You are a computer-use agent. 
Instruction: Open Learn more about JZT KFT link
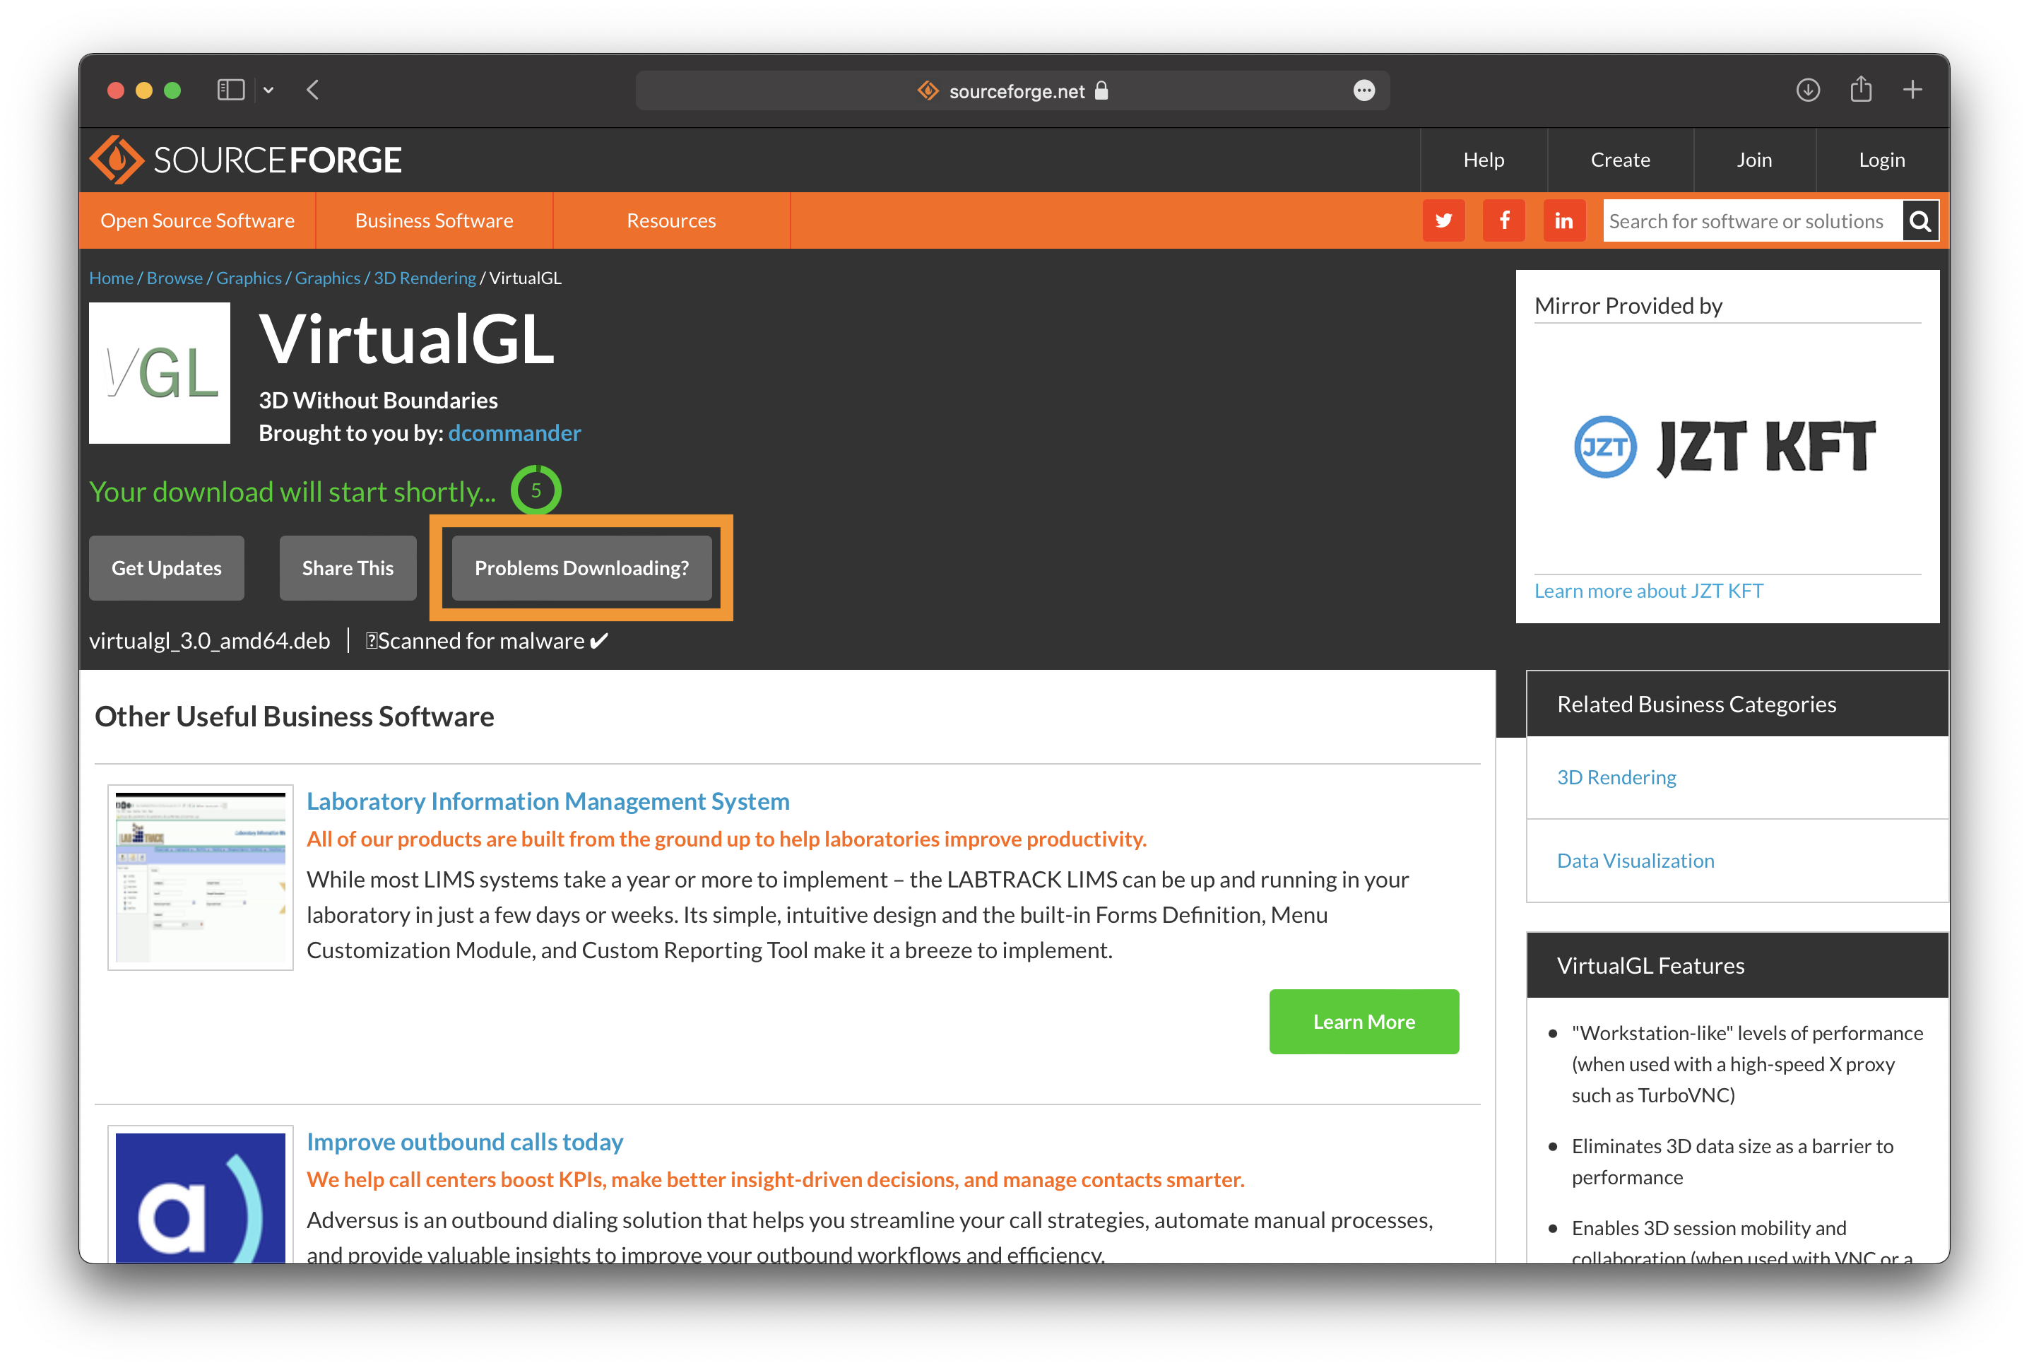point(1649,591)
